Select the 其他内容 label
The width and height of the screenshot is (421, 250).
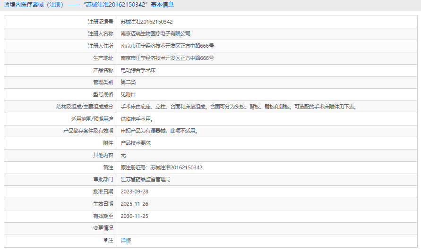103,155
